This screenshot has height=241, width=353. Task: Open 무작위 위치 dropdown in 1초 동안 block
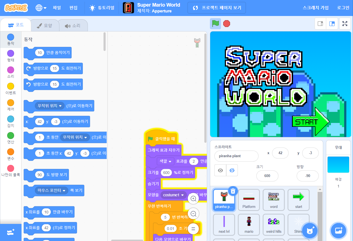click(x=75, y=137)
